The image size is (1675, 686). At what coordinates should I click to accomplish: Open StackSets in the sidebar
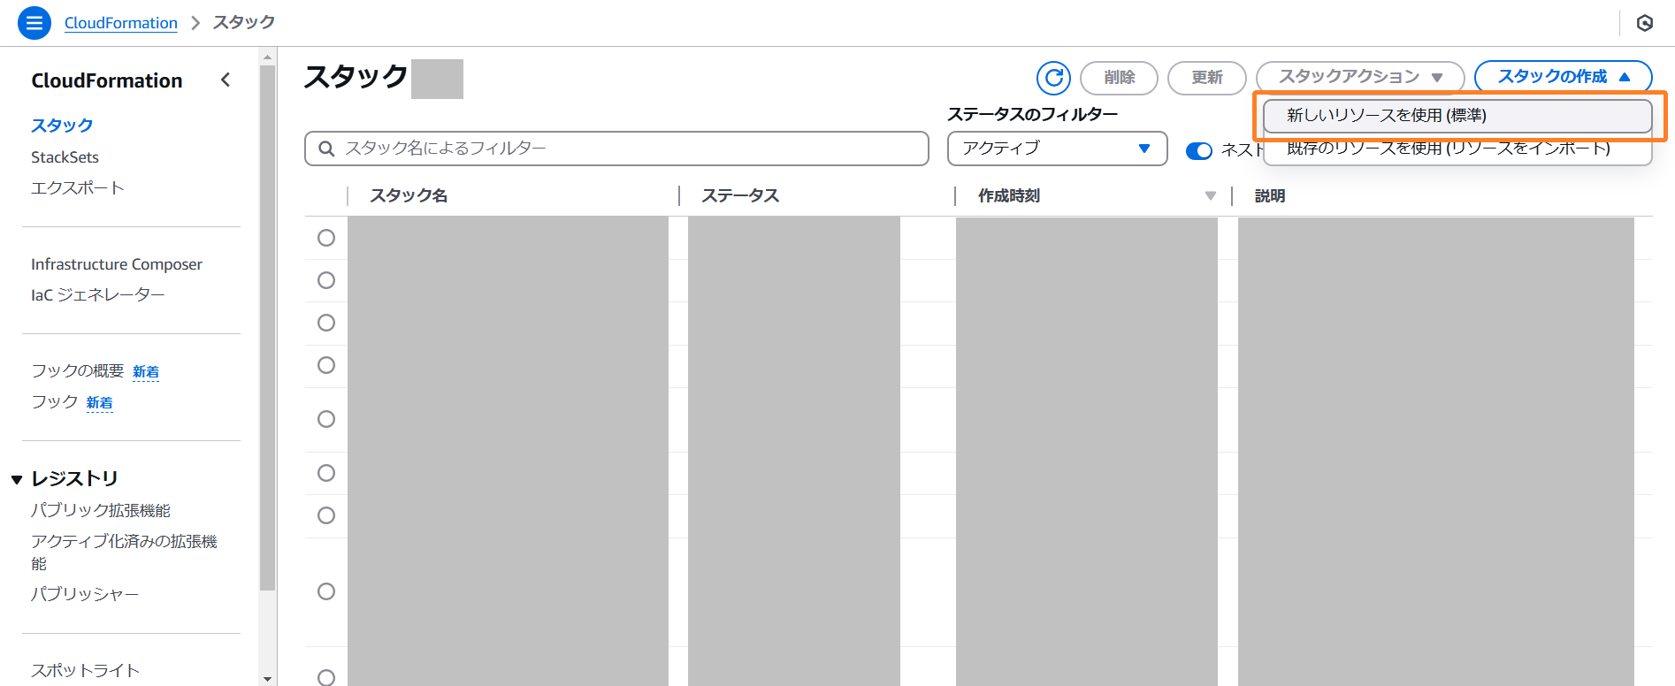point(65,157)
